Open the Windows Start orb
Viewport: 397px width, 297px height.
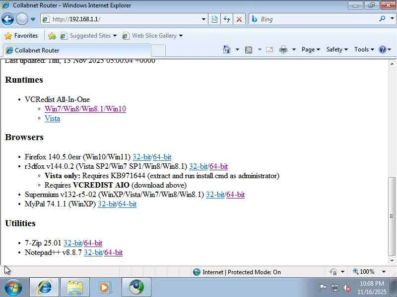pos(13,288)
